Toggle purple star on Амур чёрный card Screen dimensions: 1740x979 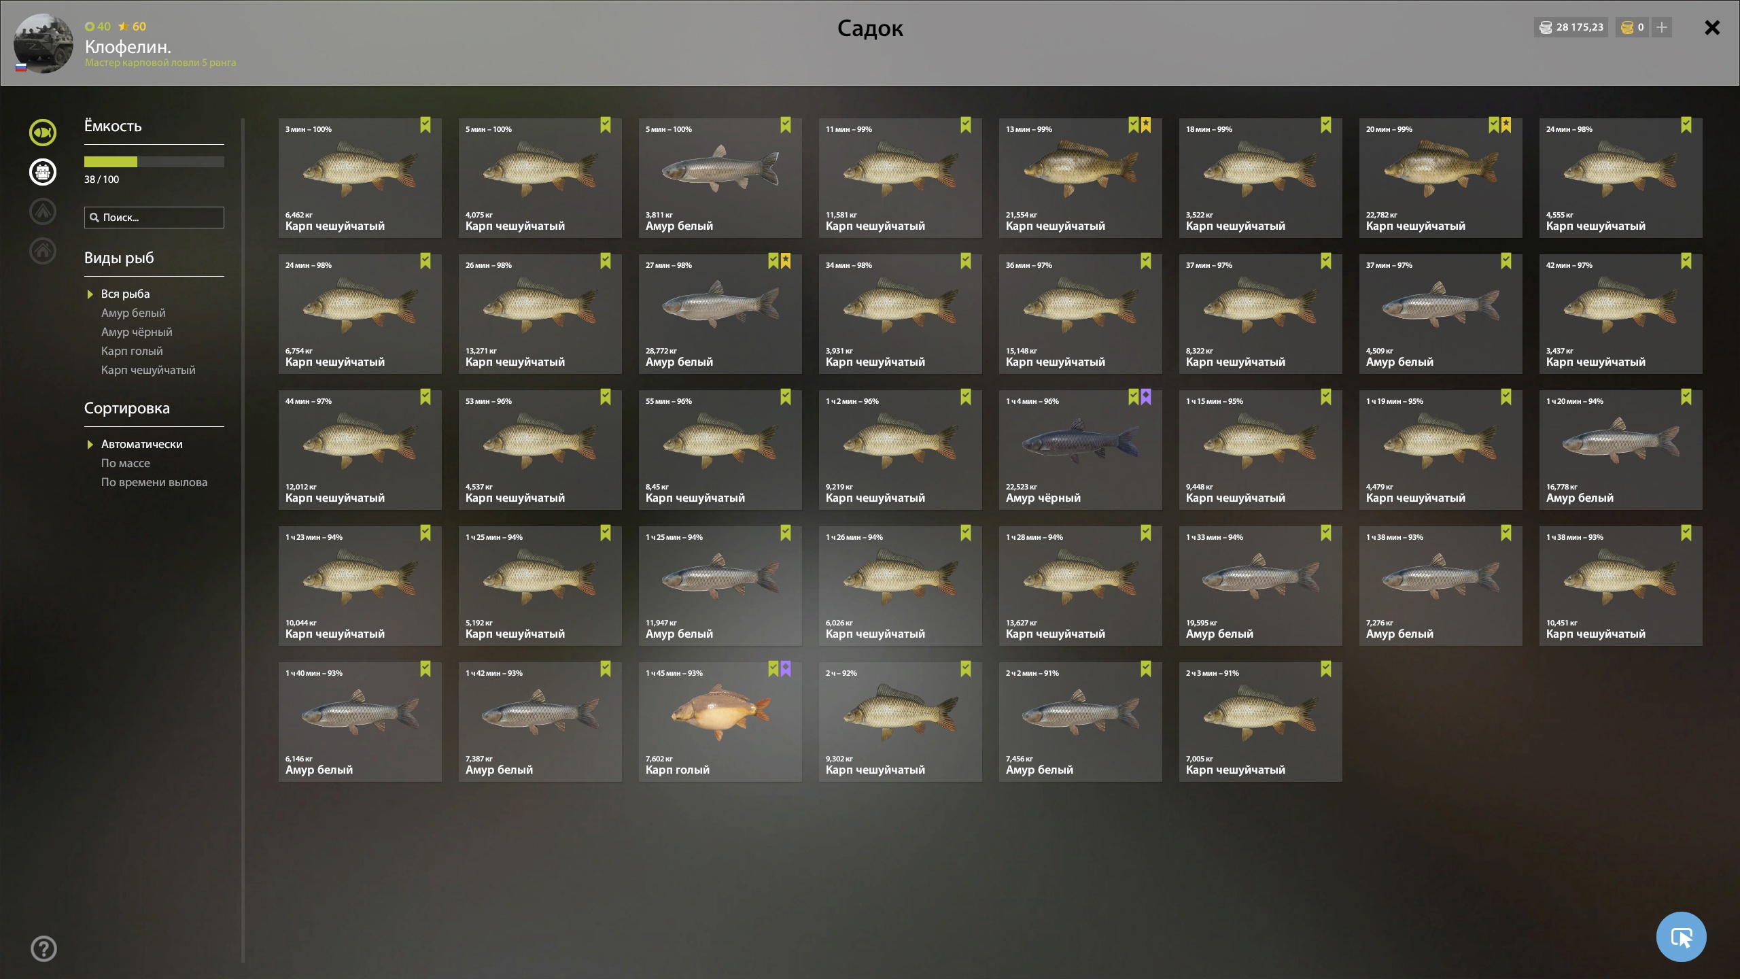pos(1146,397)
